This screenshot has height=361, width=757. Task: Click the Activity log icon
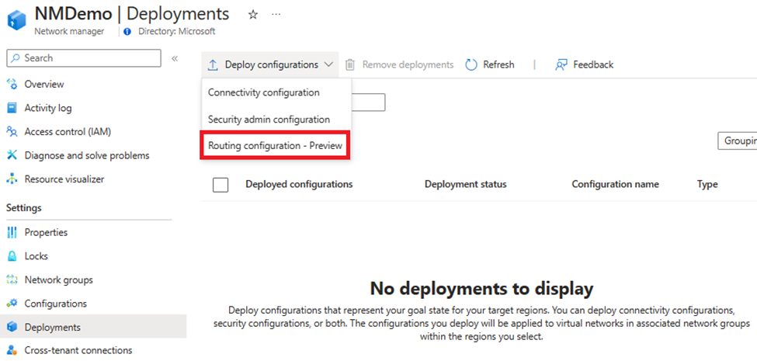click(x=12, y=108)
